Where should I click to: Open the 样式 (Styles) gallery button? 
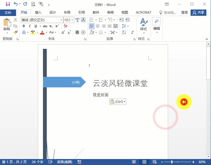[144, 26]
